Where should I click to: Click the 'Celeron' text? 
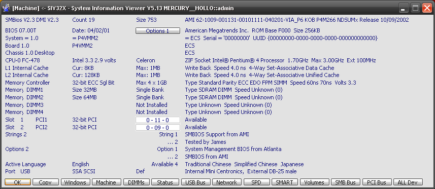[x=146, y=60]
